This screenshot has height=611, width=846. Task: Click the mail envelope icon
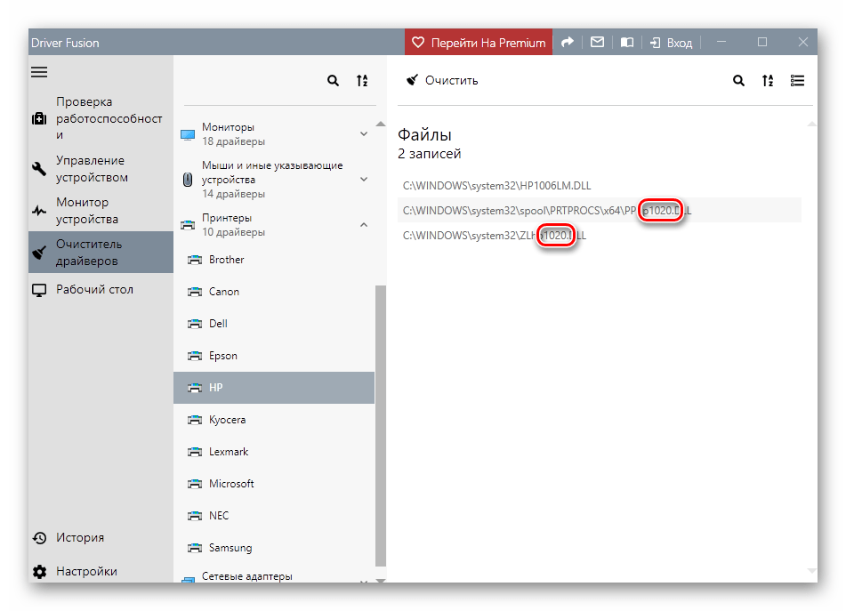pyautogui.click(x=597, y=42)
